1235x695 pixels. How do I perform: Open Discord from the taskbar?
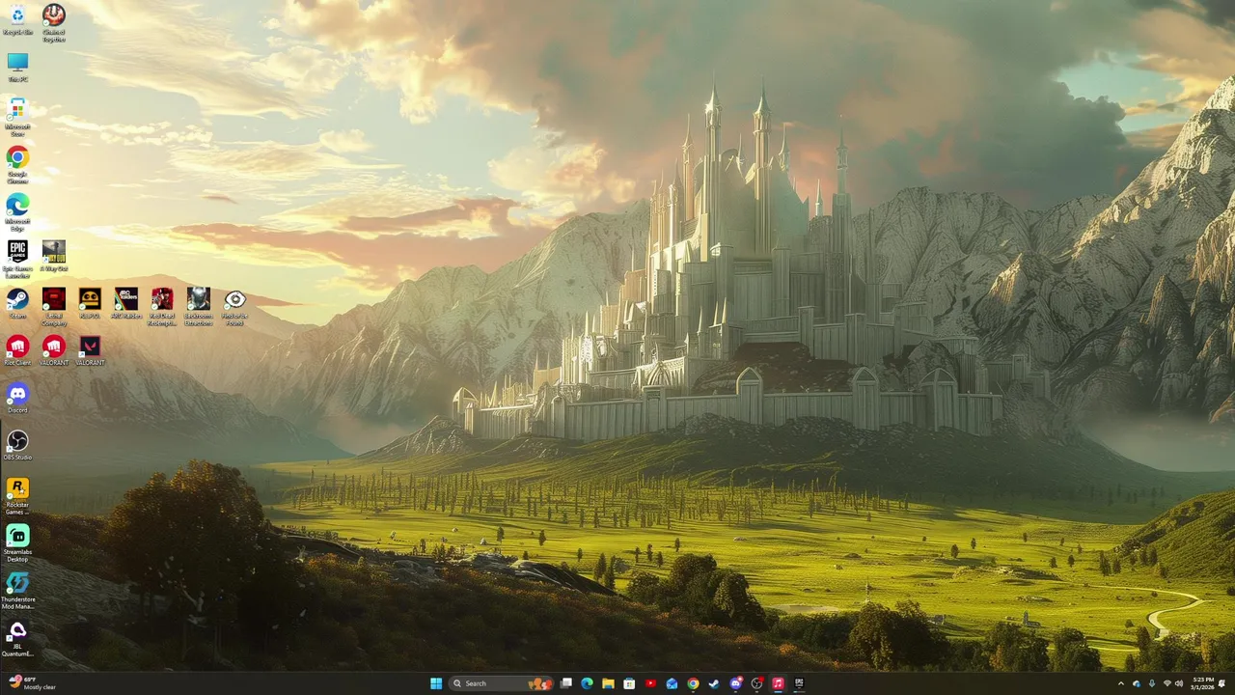pyautogui.click(x=736, y=683)
